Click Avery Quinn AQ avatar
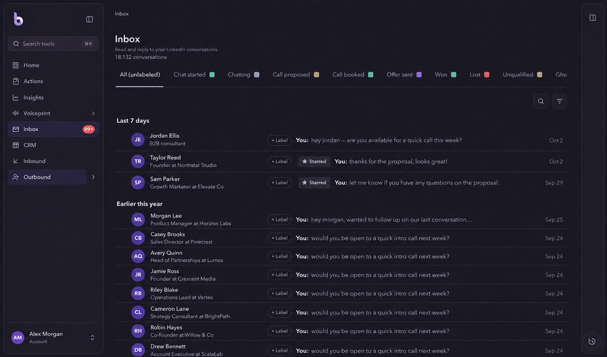607x357 pixels. (x=138, y=256)
